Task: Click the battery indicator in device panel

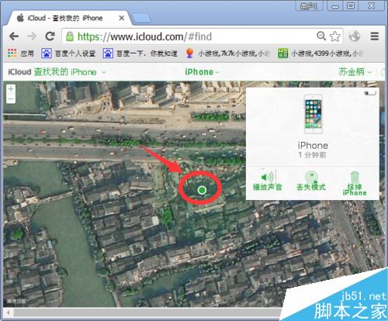Action: pyautogui.click(x=370, y=93)
